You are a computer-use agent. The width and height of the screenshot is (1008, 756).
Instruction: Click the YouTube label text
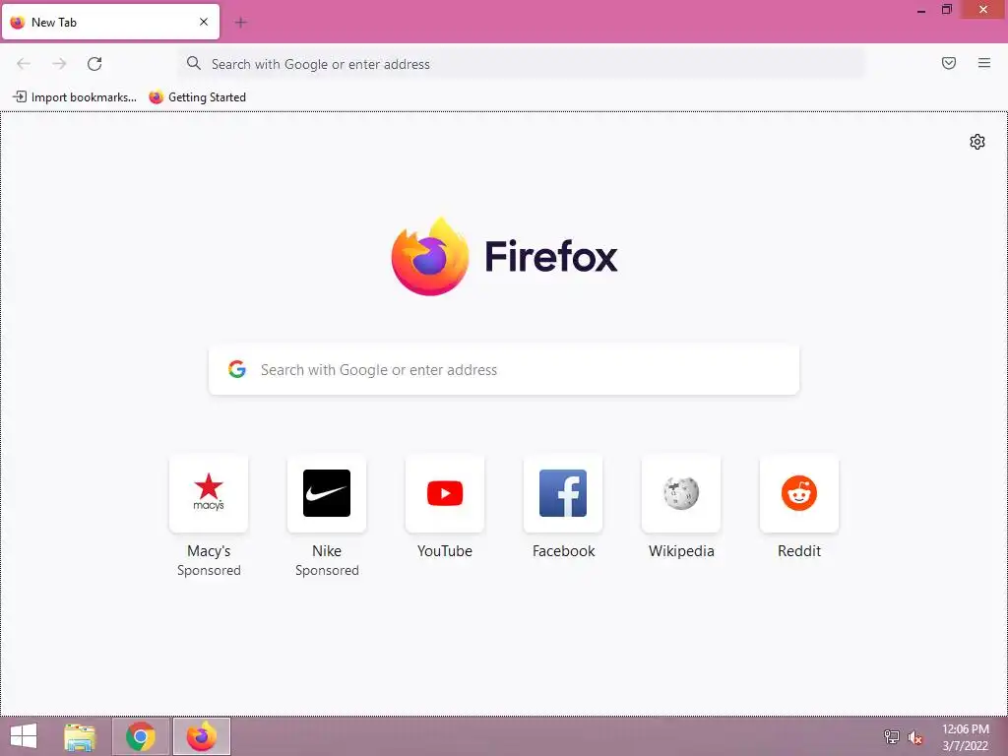point(445,551)
